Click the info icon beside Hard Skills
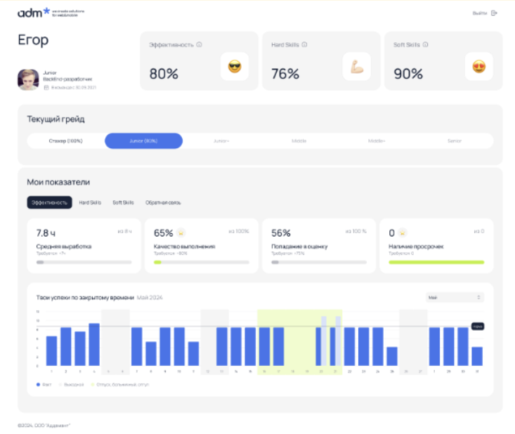This screenshot has height=434, width=515. click(304, 45)
